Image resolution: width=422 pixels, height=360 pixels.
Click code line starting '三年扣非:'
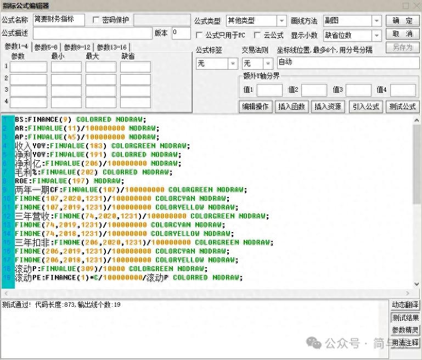144,242
